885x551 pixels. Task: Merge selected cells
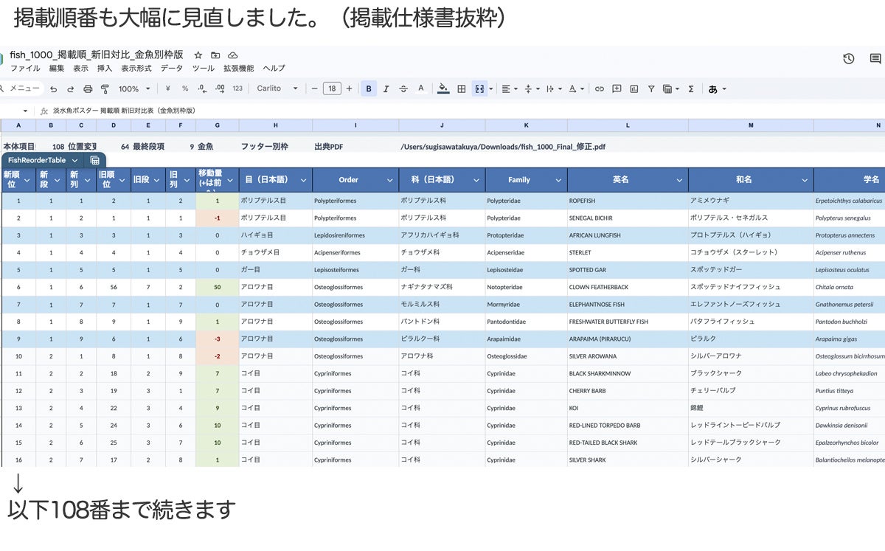pos(479,89)
